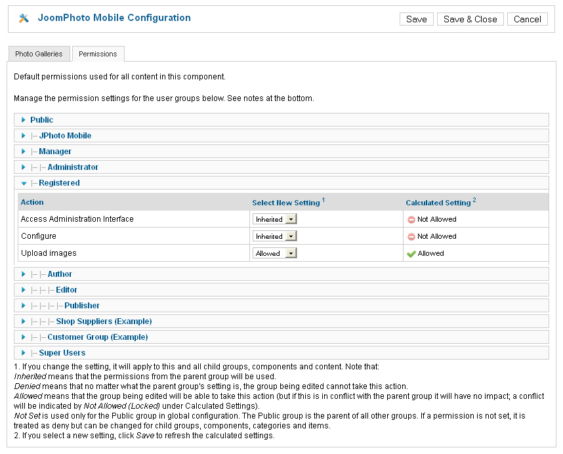Screen dimensions: 563x454
Task: Expand the Shop Suppliers (Example) arrow
Action: [24, 321]
